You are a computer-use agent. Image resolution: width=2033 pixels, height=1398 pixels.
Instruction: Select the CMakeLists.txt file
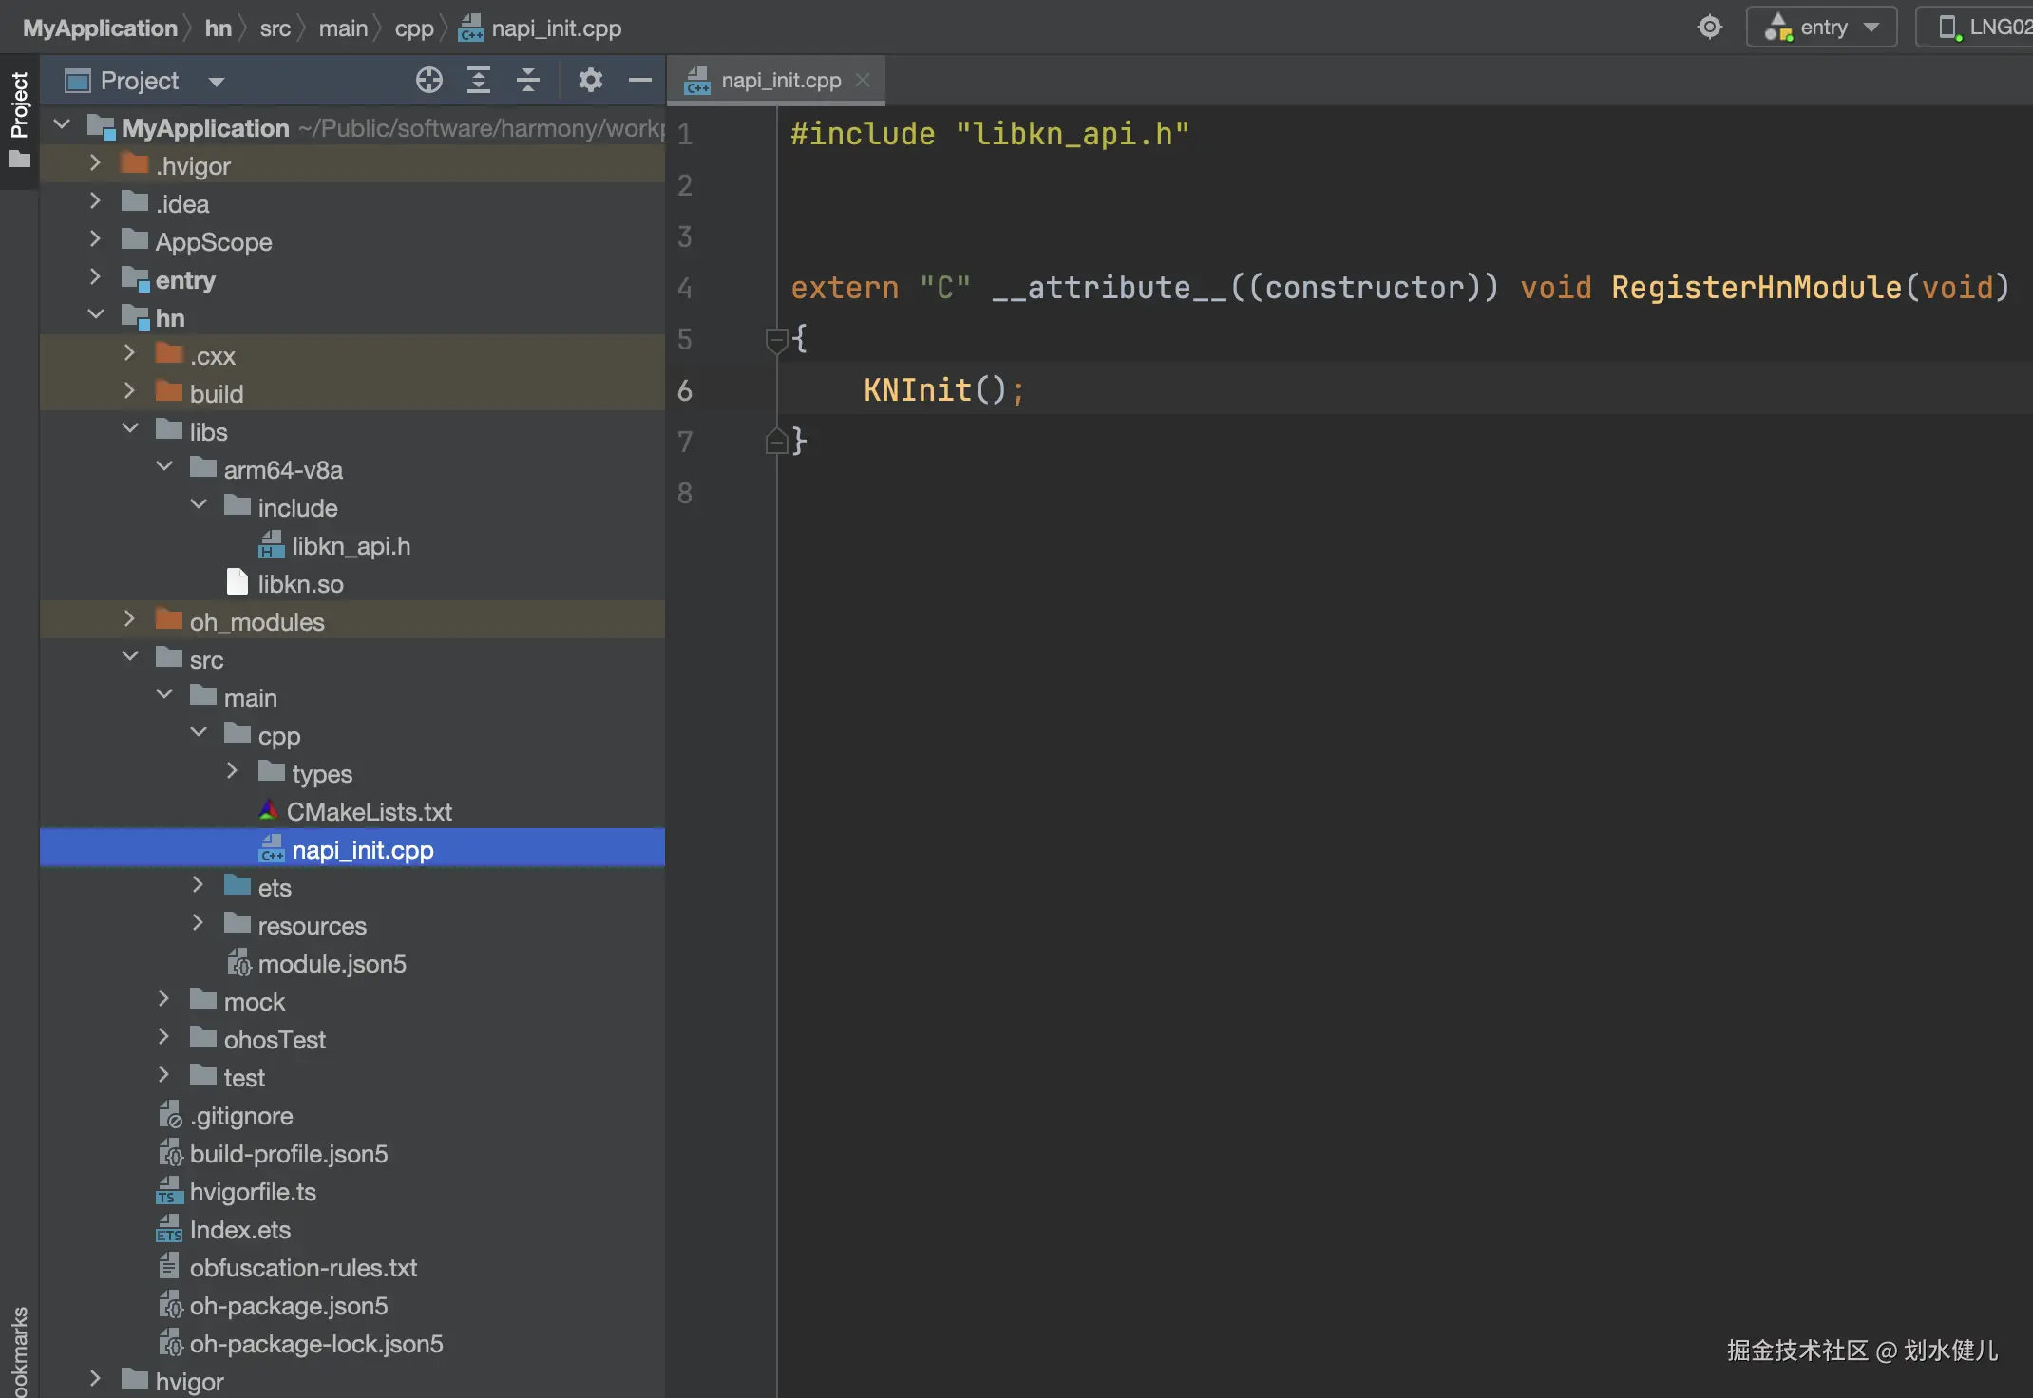369,812
